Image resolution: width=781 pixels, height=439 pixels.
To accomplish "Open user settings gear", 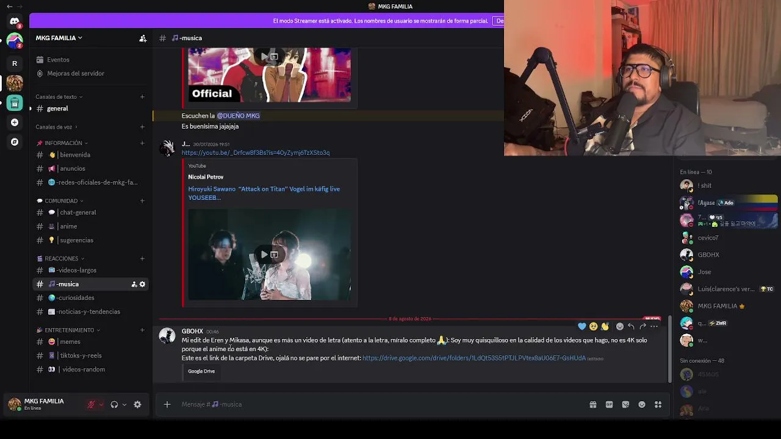I will [137, 404].
